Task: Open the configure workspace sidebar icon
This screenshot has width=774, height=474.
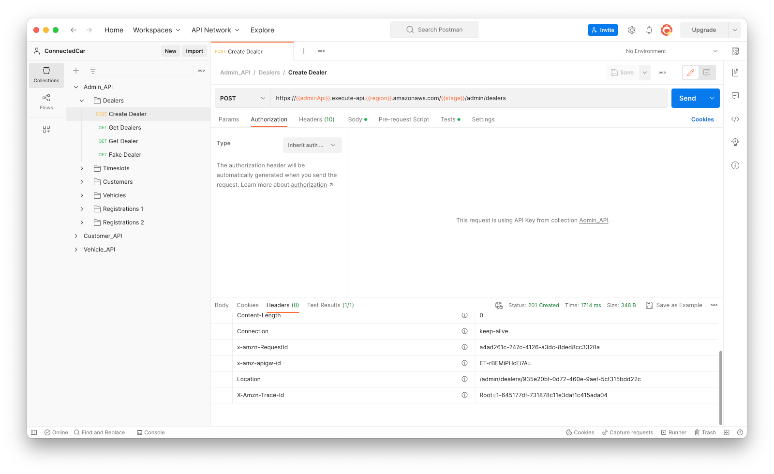Action: click(46, 129)
